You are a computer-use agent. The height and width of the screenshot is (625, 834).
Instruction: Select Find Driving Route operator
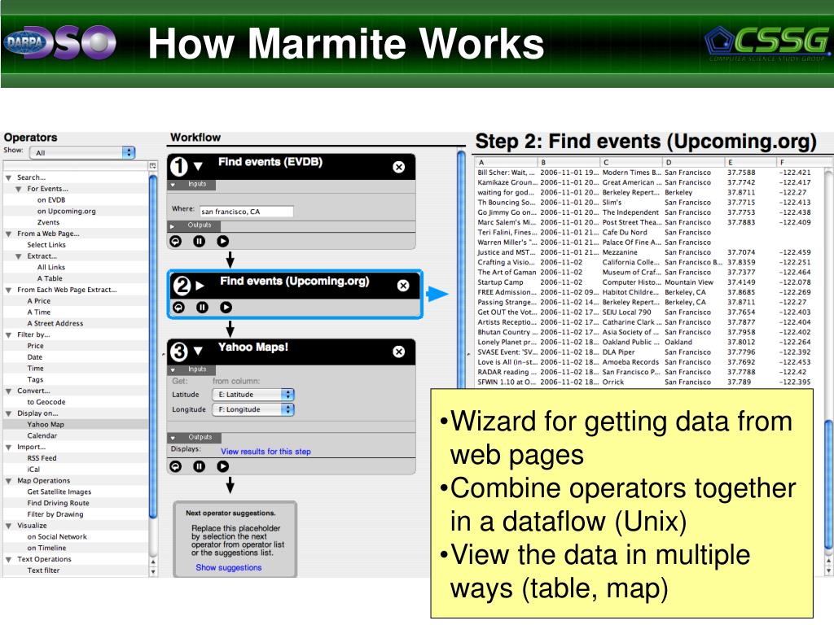(58, 503)
